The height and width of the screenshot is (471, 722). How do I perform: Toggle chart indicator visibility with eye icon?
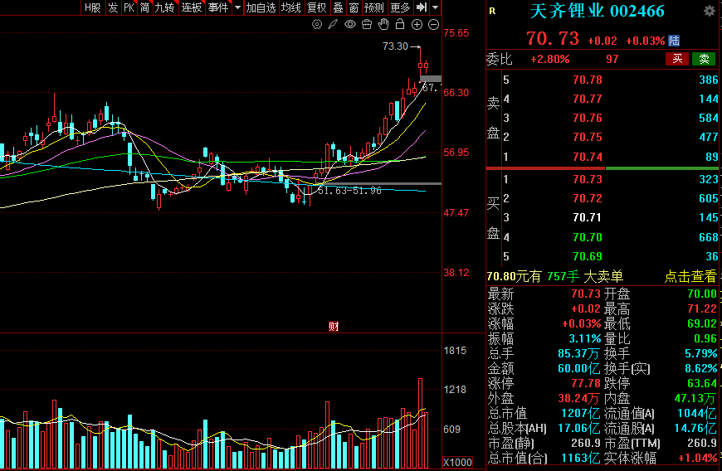pos(349,25)
